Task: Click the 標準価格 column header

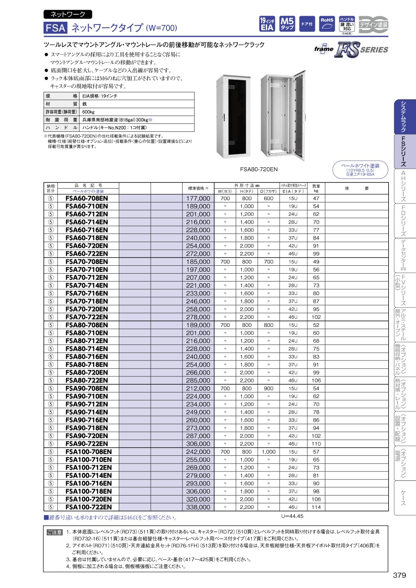Action: 198,188
